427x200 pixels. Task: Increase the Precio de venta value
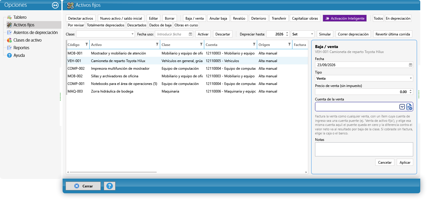pyautogui.click(x=411, y=90)
